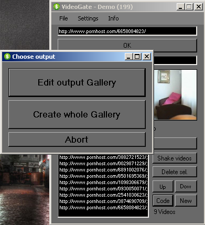Click the Choose output title bar dollar icon
This screenshot has width=205, height=225.
coord(7,57)
